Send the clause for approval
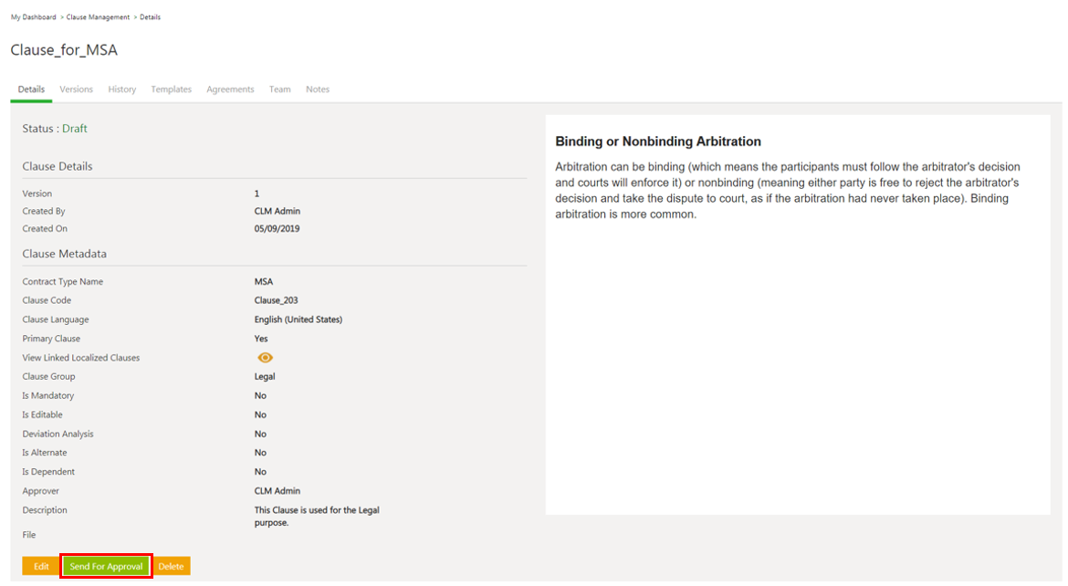Screen dimensions: 1068x586 point(106,567)
